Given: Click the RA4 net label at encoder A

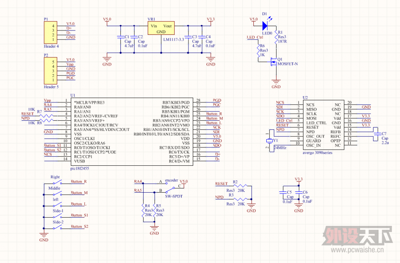Looking at the screenshot, I should coord(138,181).
